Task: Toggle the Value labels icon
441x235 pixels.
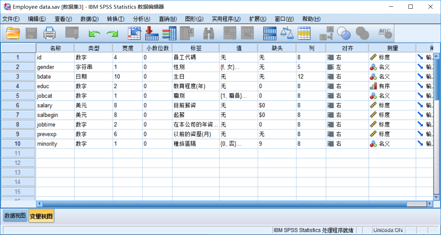Action: [327, 33]
